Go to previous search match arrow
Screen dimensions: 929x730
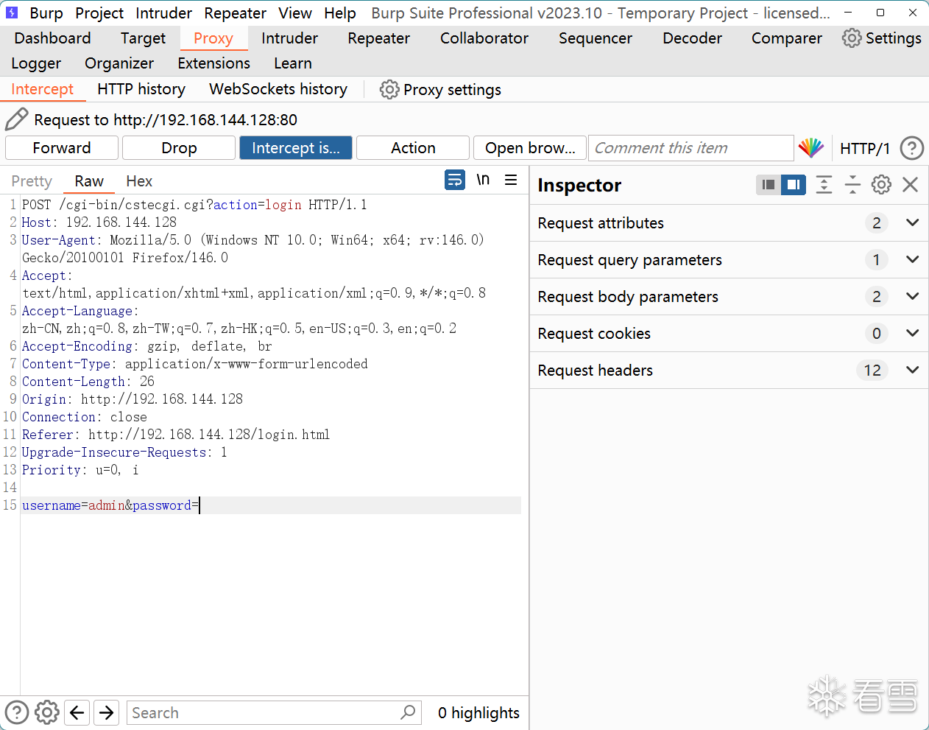coord(77,712)
